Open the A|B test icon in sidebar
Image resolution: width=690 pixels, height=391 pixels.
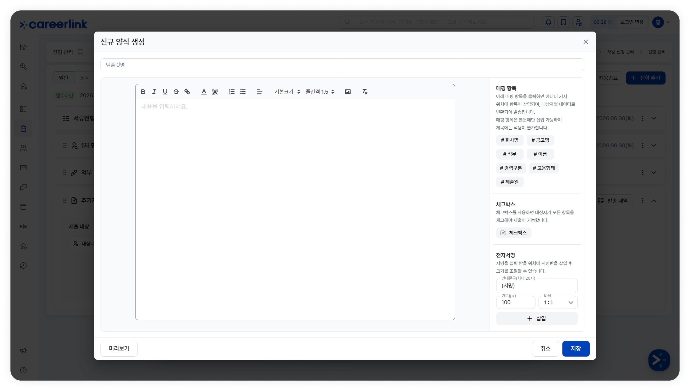tap(24, 226)
